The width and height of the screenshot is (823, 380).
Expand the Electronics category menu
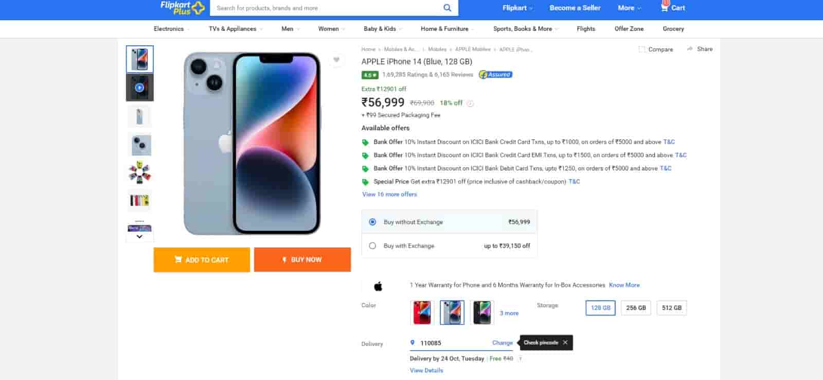(x=172, y=29)
